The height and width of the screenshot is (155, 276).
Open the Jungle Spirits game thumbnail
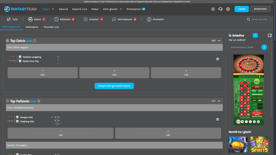[x=259, y=144]
